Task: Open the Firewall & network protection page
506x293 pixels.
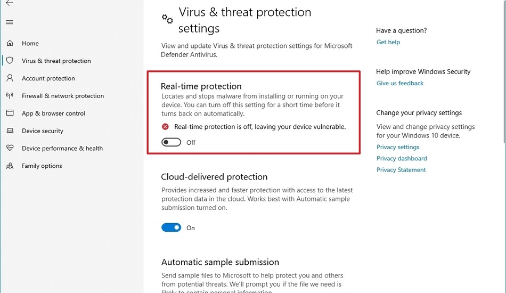Action: [x=63, y=96]
